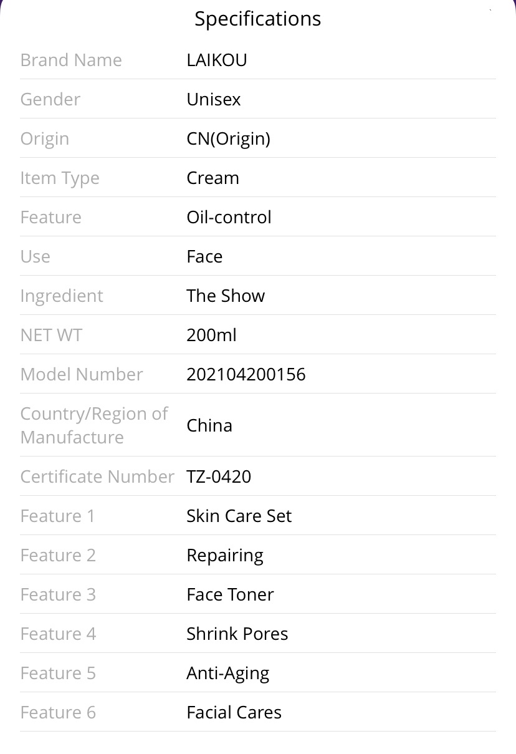Select the Face Toner value
The height and width of the screenshot is (754, 516).
[x=230, y=594]
